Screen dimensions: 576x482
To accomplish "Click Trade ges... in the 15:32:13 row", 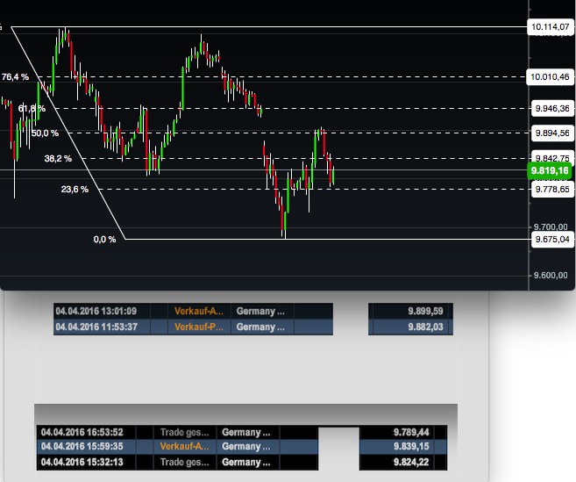I will (184, 462).
